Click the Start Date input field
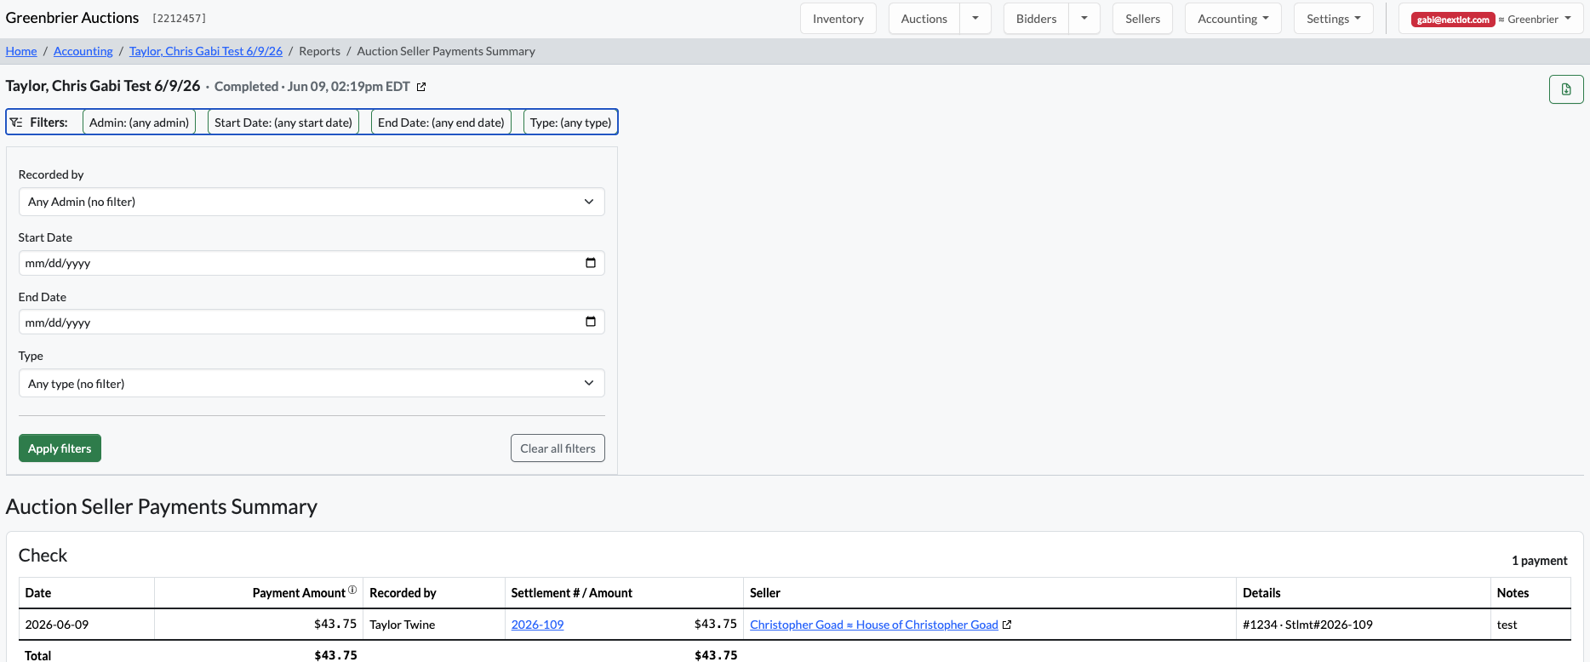The image size is (1590, 662). pyautogui.click(x=312, y=263)
